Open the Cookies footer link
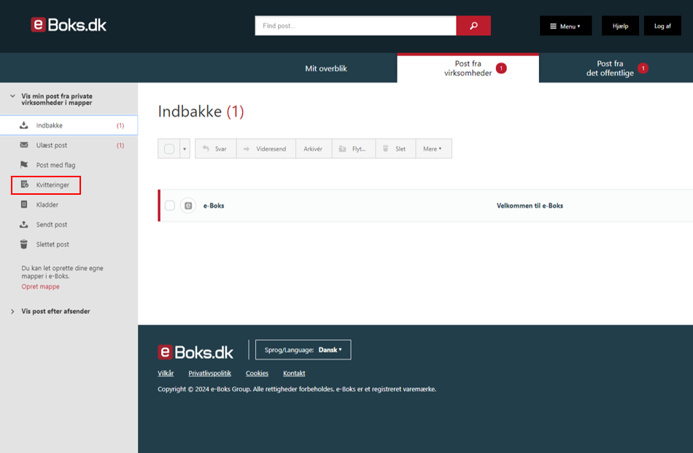The image size is (693, 453). click(x=257, y=373)
